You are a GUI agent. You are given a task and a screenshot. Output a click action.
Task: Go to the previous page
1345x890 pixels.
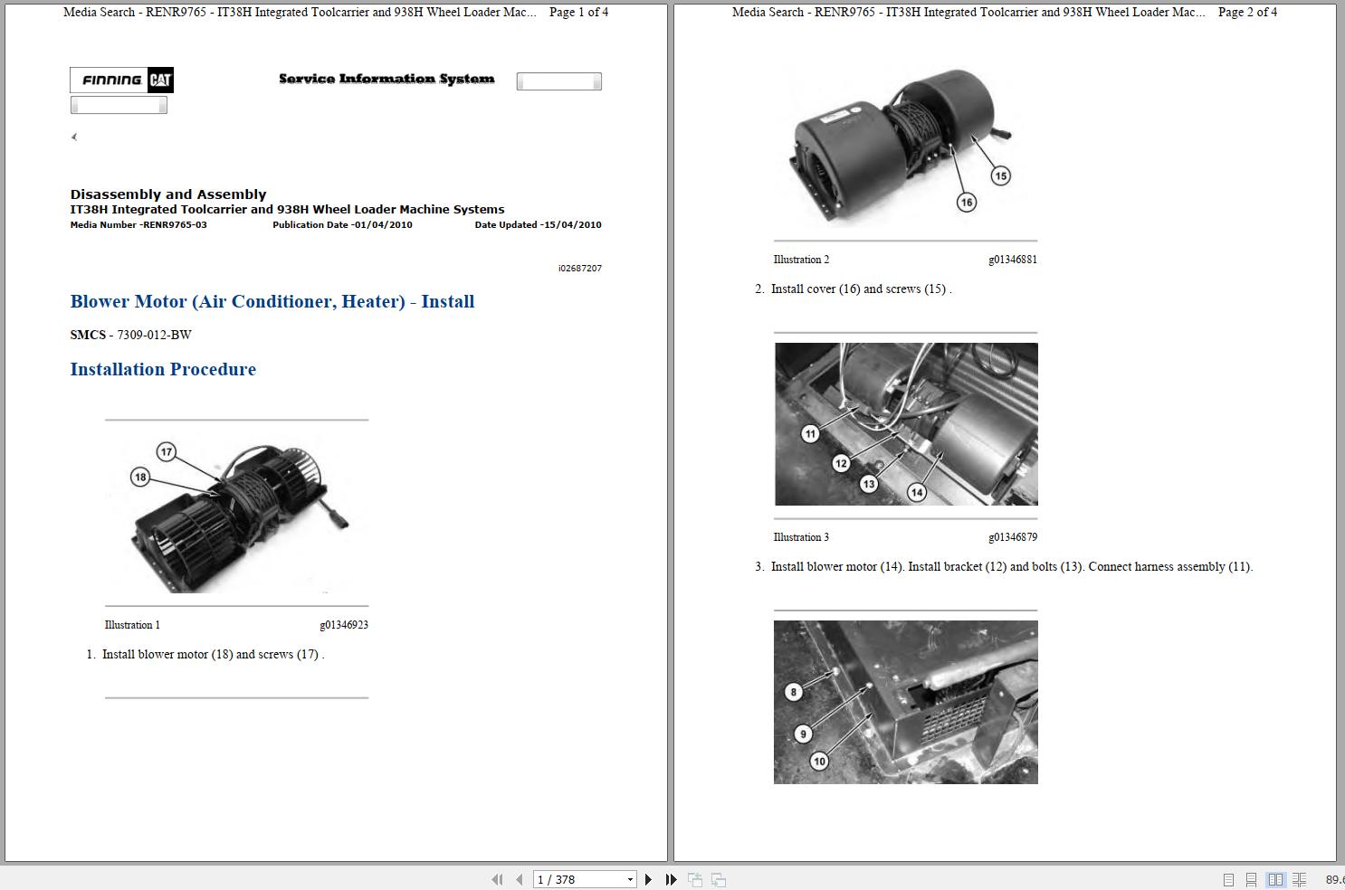pos(519,878)
